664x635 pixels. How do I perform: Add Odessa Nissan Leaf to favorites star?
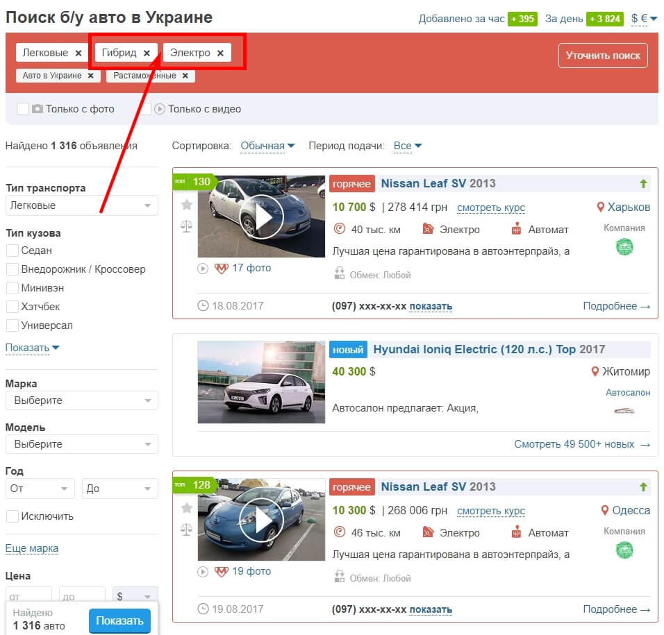click(186, 508)
